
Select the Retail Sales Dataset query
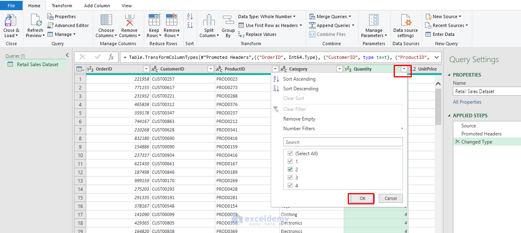[x=37, y=64]
